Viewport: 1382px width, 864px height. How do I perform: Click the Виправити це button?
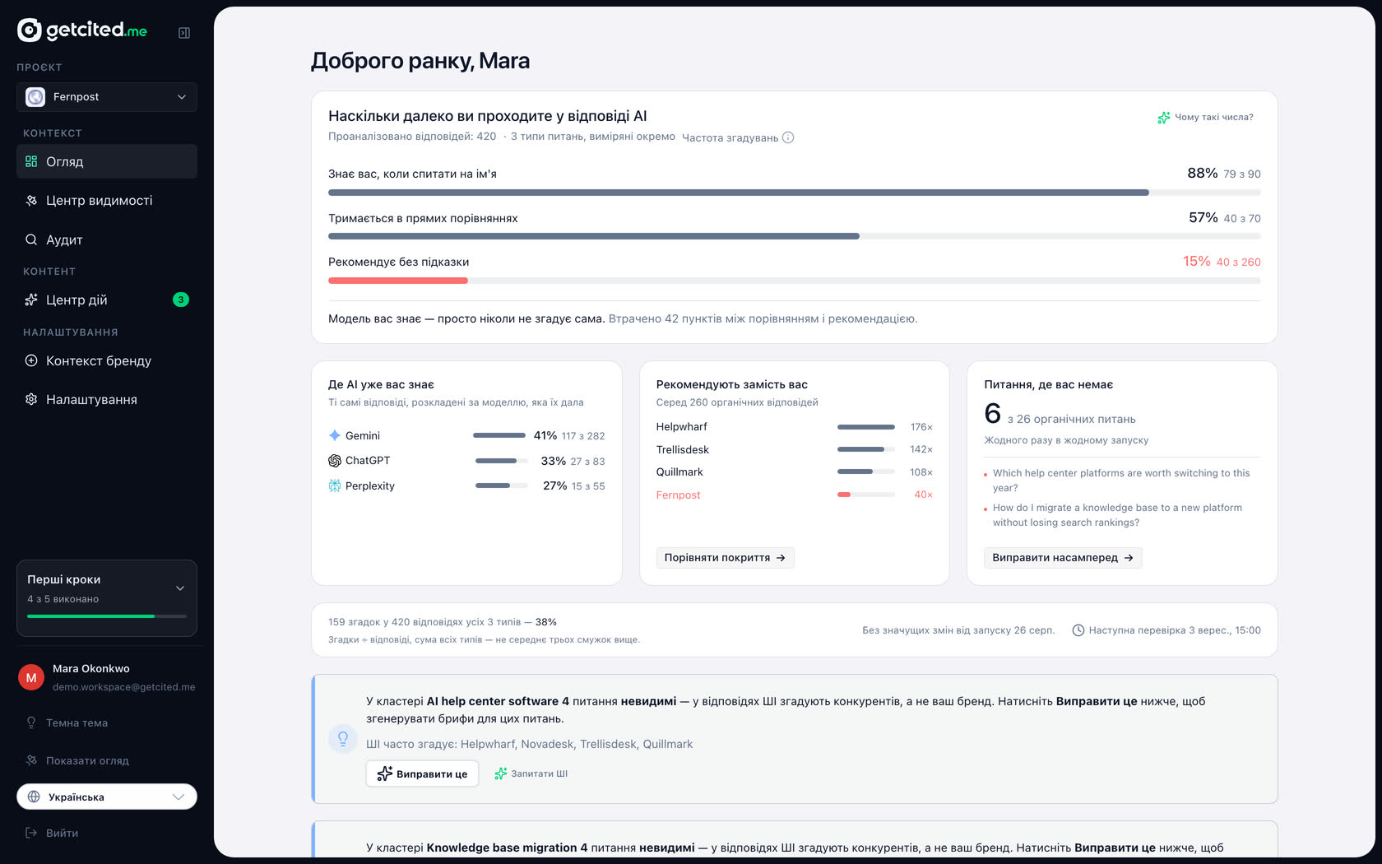[422, 773]
